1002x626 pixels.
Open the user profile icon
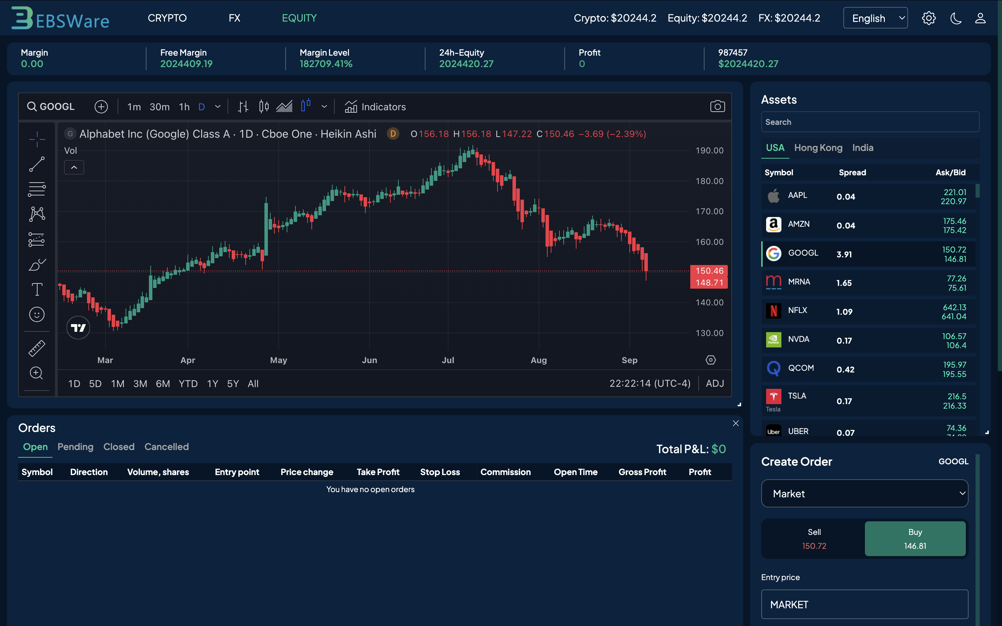pyautogui.click(x=980, y=18)
